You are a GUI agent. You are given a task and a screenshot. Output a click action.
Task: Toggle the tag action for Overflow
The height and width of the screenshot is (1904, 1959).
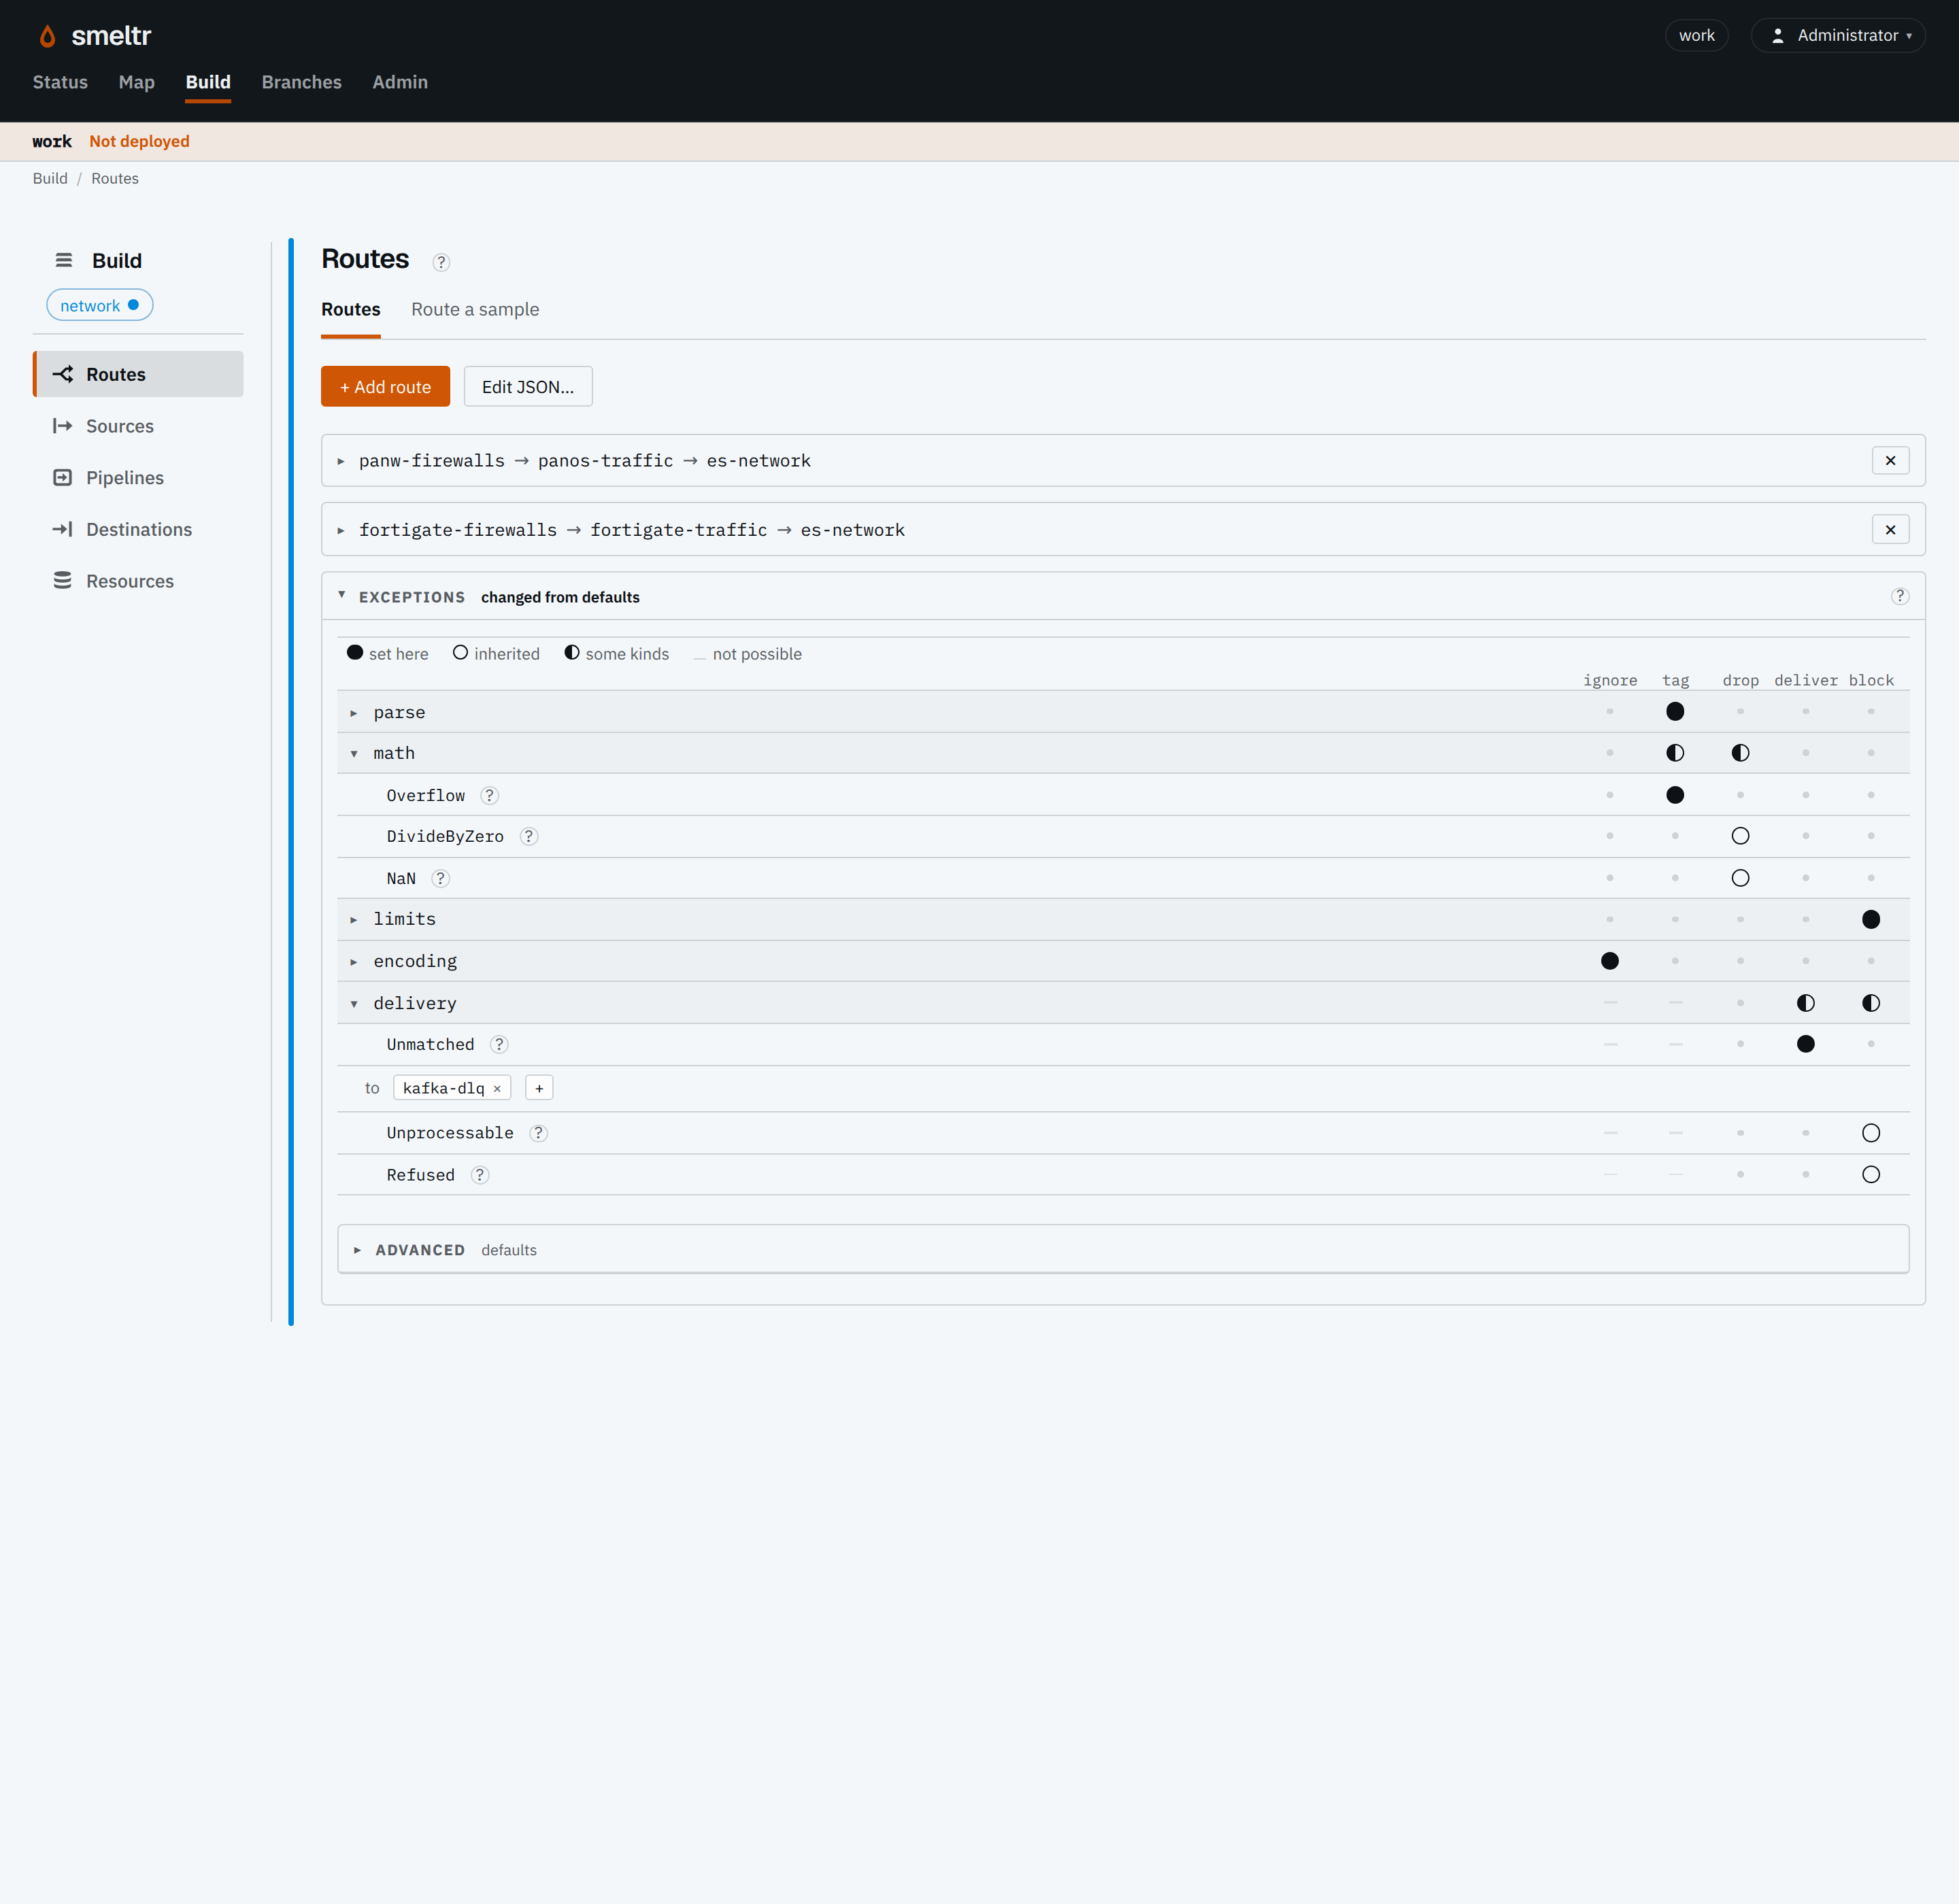click(x=1675, y=795)
